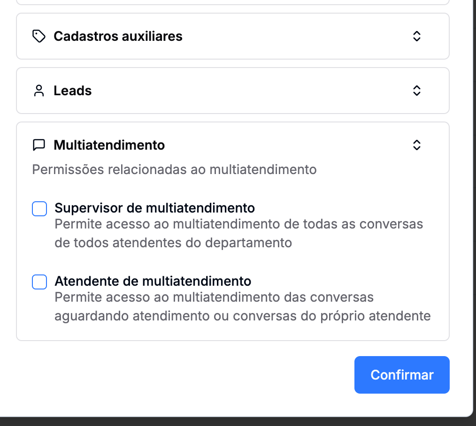The image size is (476, 426).
Task: Click the Supervisor permission description text
Action: tap(238, 233)
